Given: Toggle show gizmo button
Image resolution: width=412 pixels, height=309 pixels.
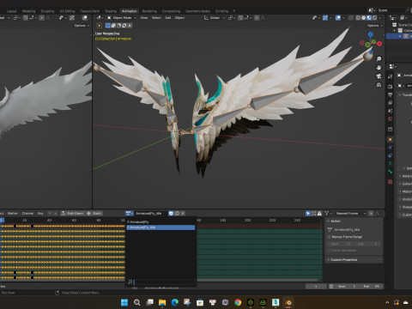Looking at the screenshot, I should (x=325, y=18).
